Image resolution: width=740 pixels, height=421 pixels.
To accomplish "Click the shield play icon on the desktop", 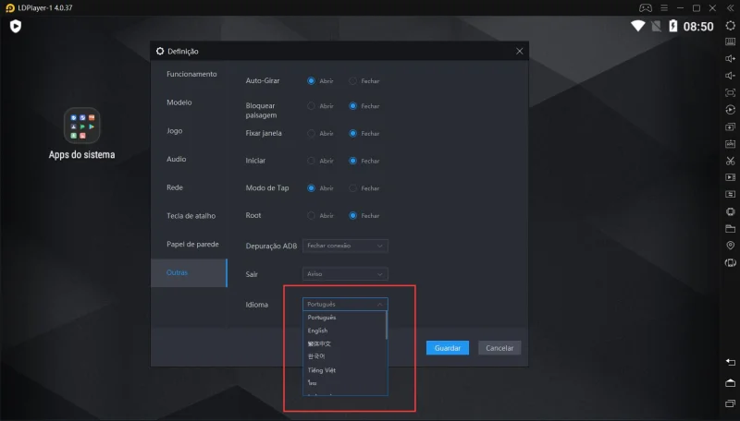I will (x=16, y=26).
